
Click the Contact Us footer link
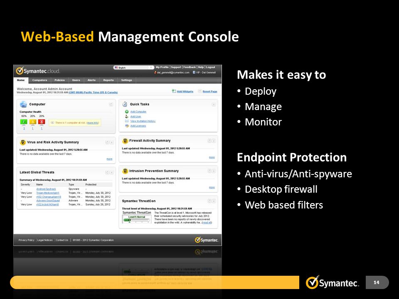coord(62,240)
